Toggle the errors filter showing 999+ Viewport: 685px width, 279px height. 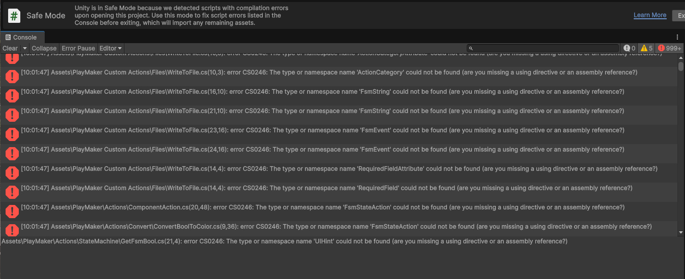point(669,48)
